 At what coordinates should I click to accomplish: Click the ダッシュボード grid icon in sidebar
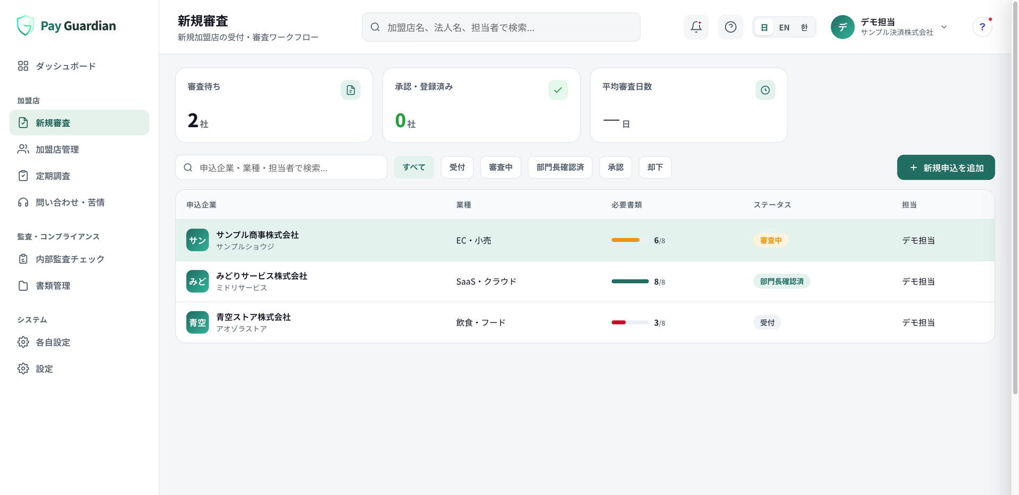pos(23,66)
